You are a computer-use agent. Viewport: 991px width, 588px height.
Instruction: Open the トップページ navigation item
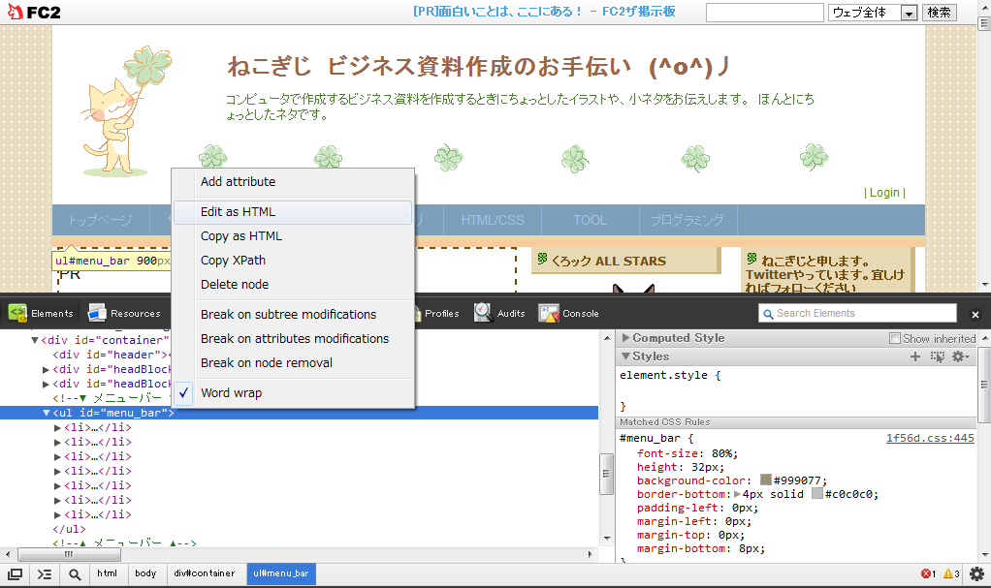(101, 220)
